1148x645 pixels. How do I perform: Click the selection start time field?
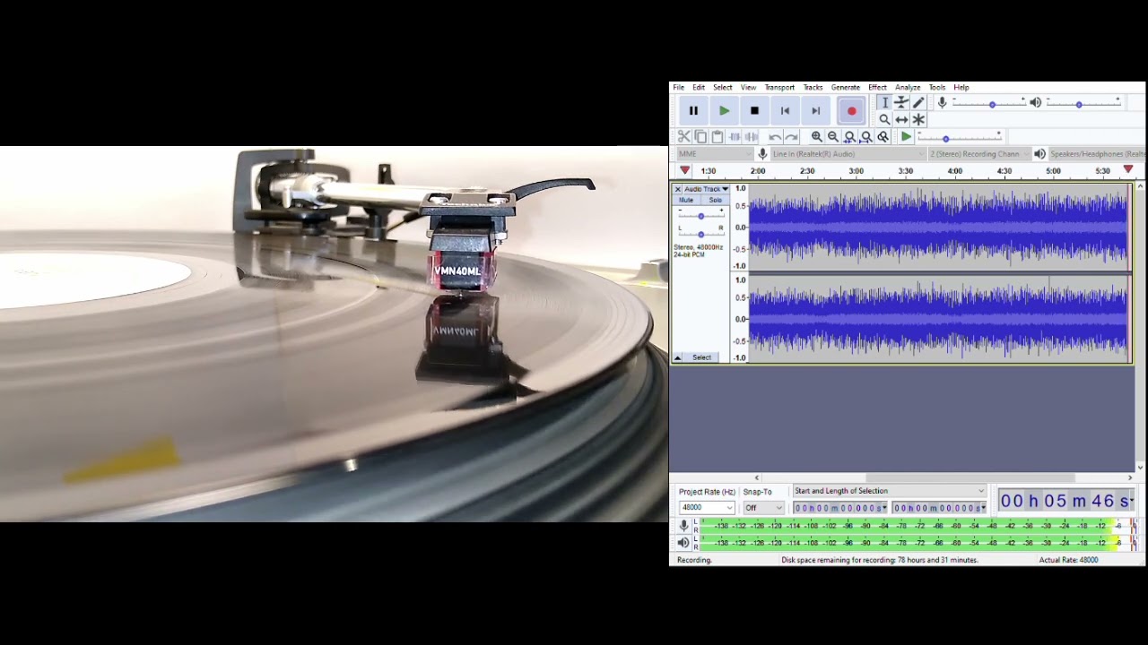pos(839,508)
